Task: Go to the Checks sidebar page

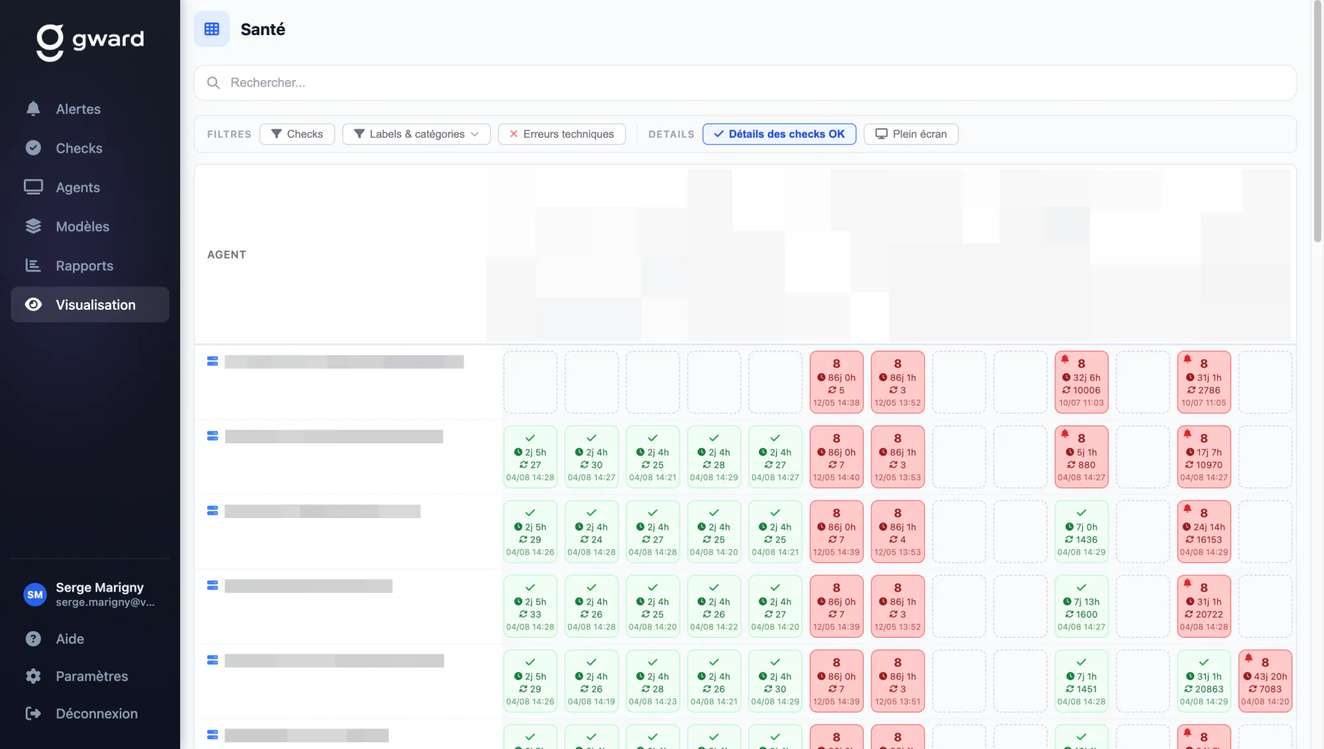Action: [x=90, y=148]
